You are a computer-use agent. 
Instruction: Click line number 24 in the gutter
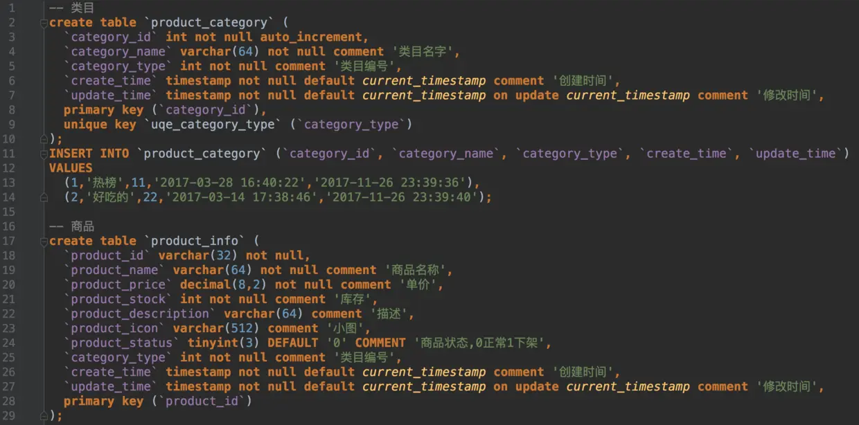(11, 343)
